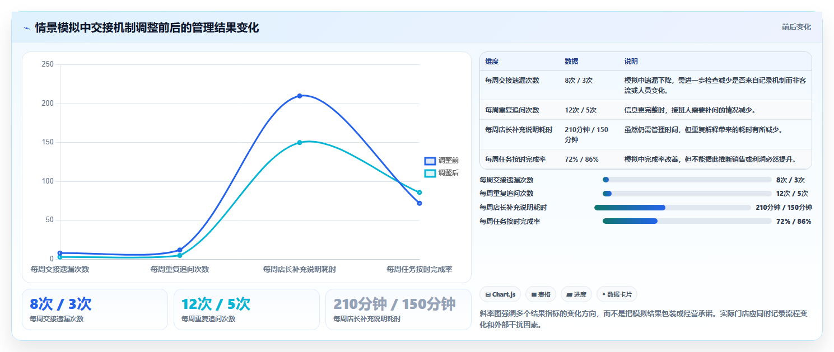Click the 调整前 point at 210 peak
The image size is (834, 352).
[300, 96]
